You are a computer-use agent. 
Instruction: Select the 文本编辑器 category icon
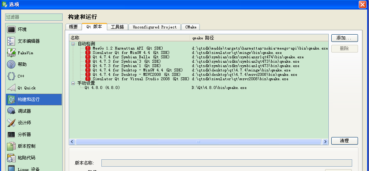(x=11, y=41)
